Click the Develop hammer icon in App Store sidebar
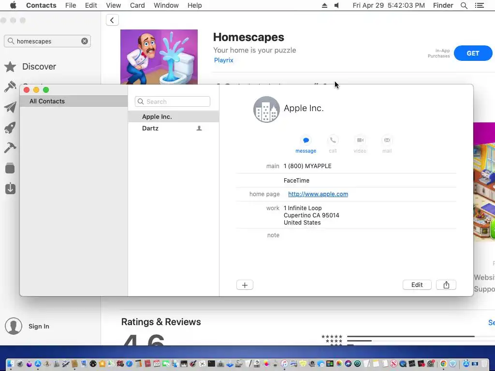 10,148
